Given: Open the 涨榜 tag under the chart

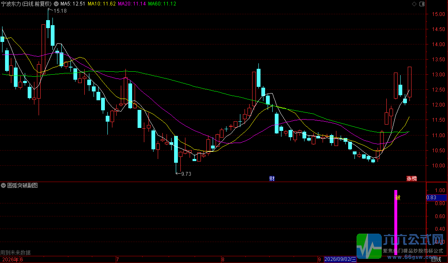Looking at the screenshot, I should [412, 179].
